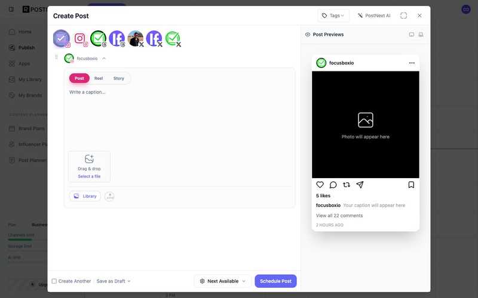Expand the Create Post dialog to fullscreen
The width and height of the screenshot is (478, 298).
click(x=403, y=15)
